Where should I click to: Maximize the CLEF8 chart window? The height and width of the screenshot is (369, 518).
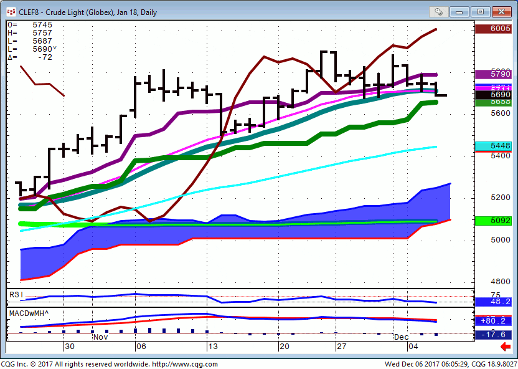tap(480, 12)
